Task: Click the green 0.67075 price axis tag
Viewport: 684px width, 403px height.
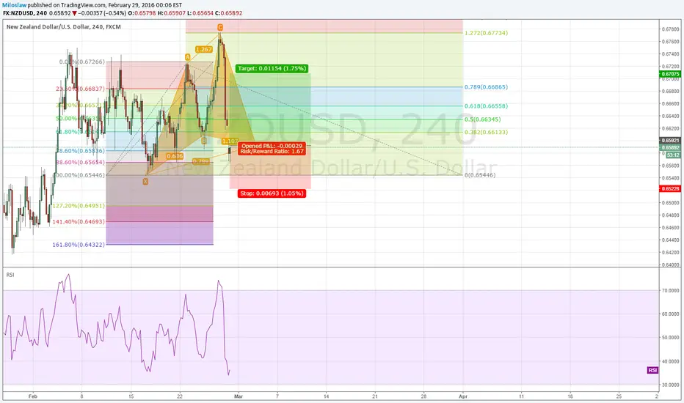Action: tap(671, 74)
